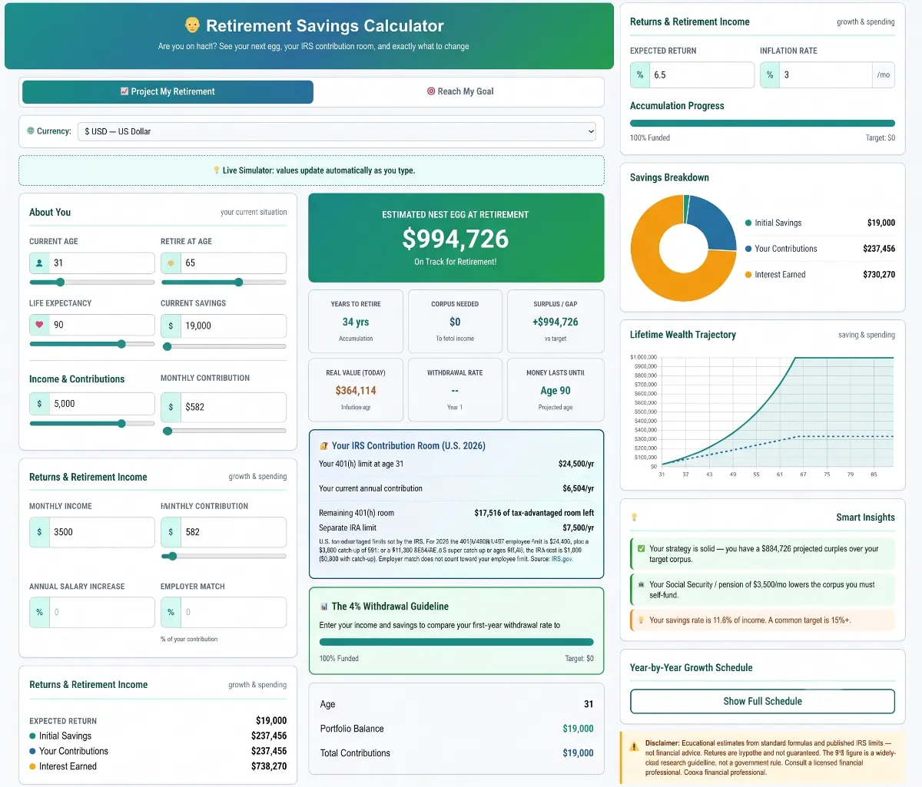Click the percent icon in Employer Match field
922x787 pixels.
click(x=171, y=612)
